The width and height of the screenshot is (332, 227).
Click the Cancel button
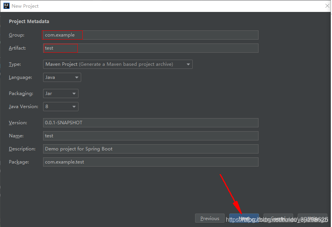(278, 218)
